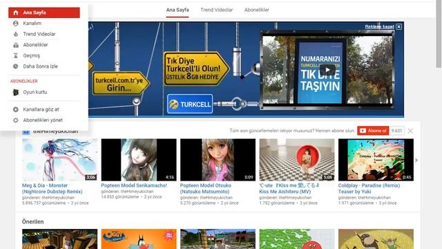Image resolution: width=442 pixels, height=249 pixels.
Task: Open Meg & Dia - Monster video title
Action: [52, 188]
